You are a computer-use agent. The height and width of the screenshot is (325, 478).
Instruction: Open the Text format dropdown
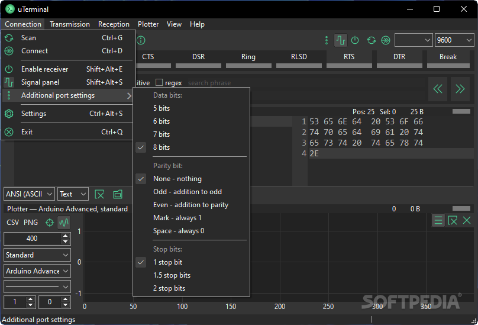tap(73, 194)
